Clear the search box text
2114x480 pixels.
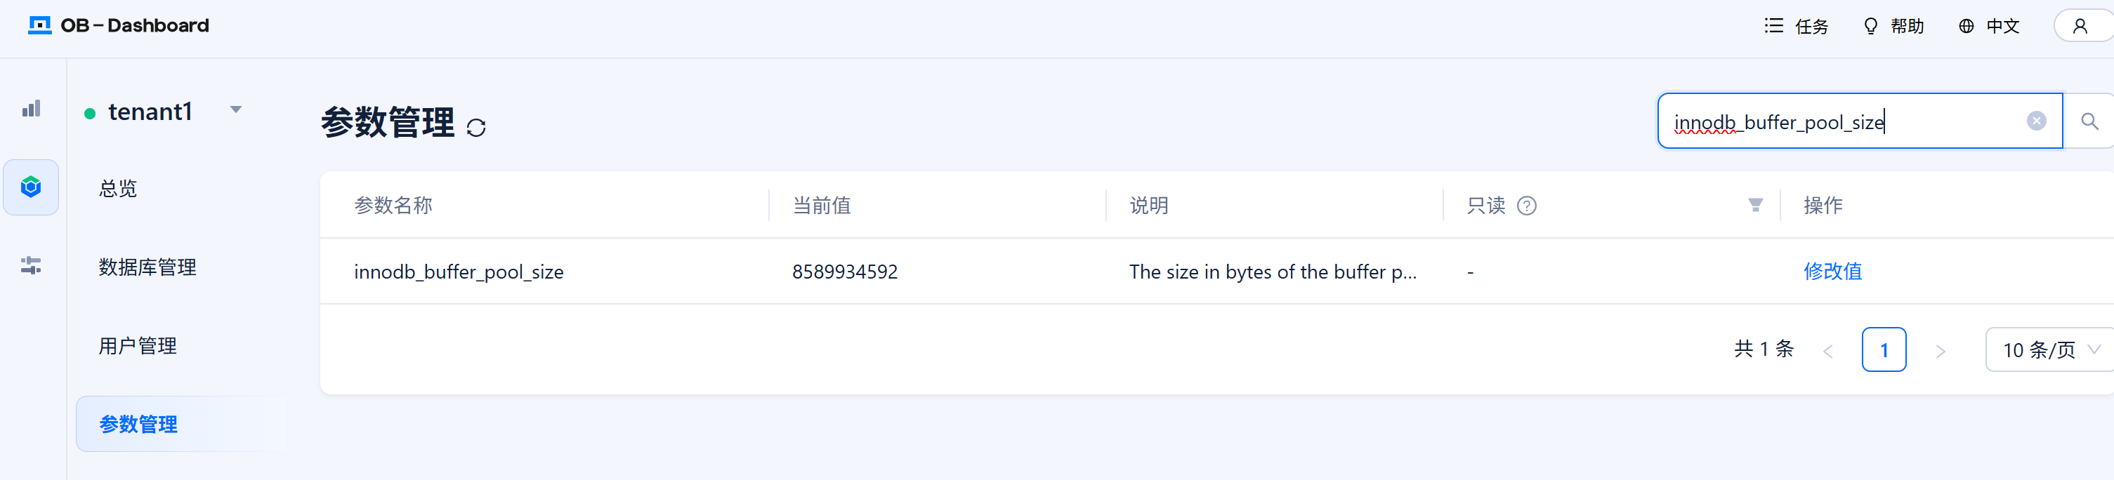click(x=2036, y=121)
